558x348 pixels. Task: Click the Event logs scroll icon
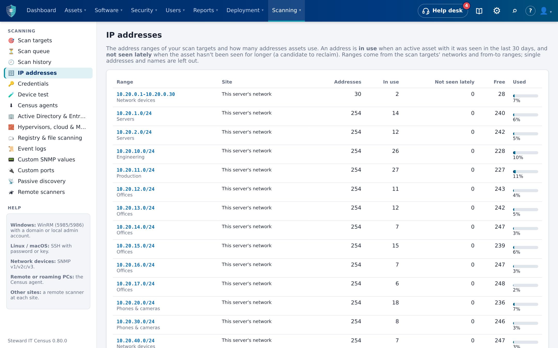(x=11, y=149)
